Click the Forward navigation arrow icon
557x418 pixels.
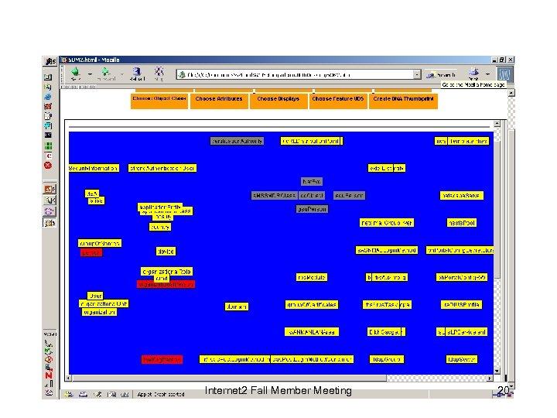106,73
